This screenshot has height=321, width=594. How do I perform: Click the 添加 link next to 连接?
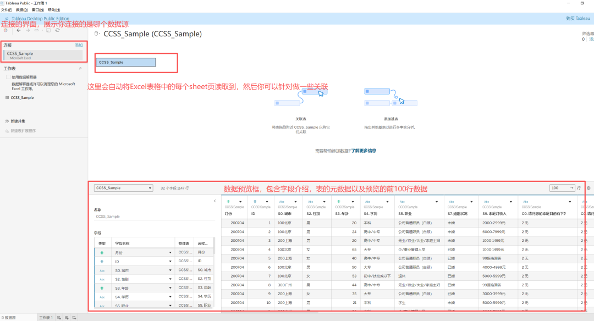pyautogui.click(x=79, y=45)
